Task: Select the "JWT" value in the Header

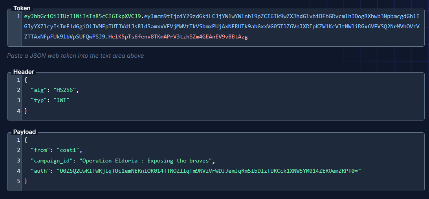Action: coord(61,100)
